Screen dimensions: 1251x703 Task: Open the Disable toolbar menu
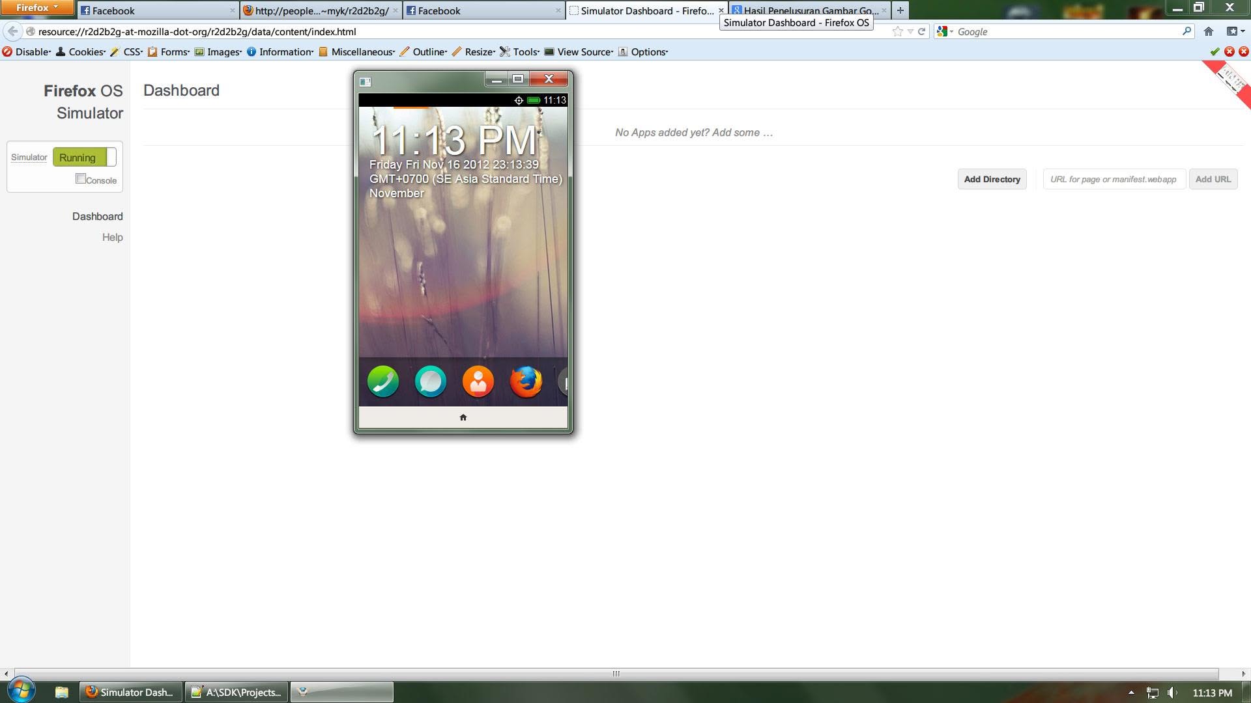27,51
